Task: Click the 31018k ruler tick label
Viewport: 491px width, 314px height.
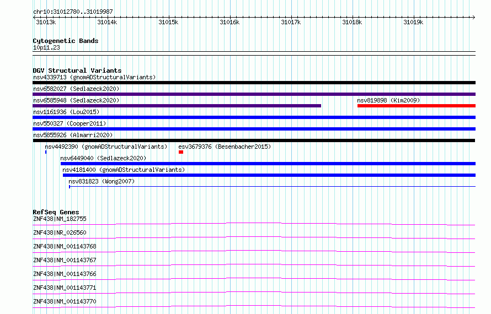Action: 352,22
